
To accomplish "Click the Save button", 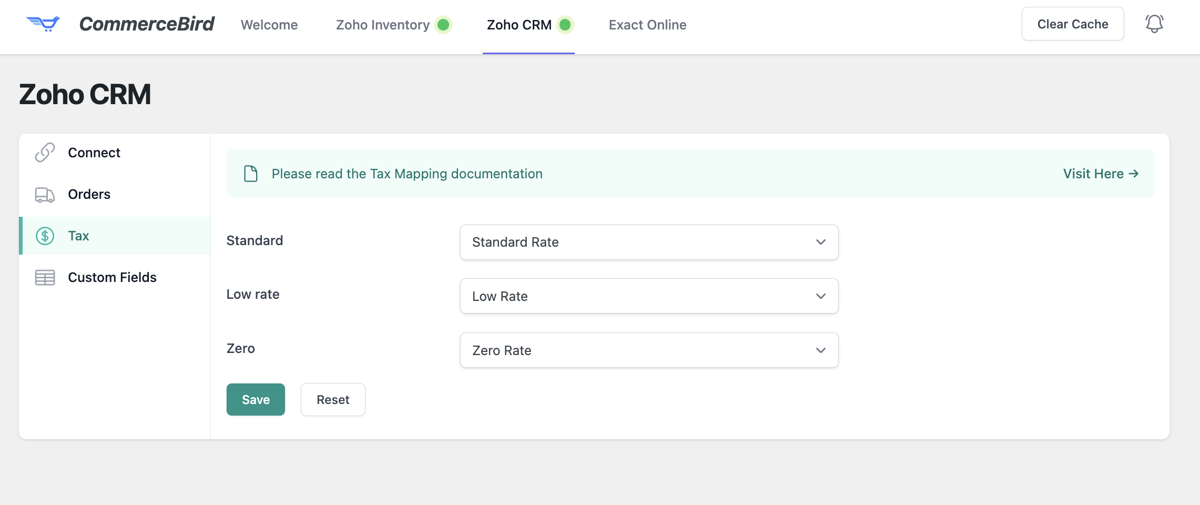I will [x=256, y=400].
